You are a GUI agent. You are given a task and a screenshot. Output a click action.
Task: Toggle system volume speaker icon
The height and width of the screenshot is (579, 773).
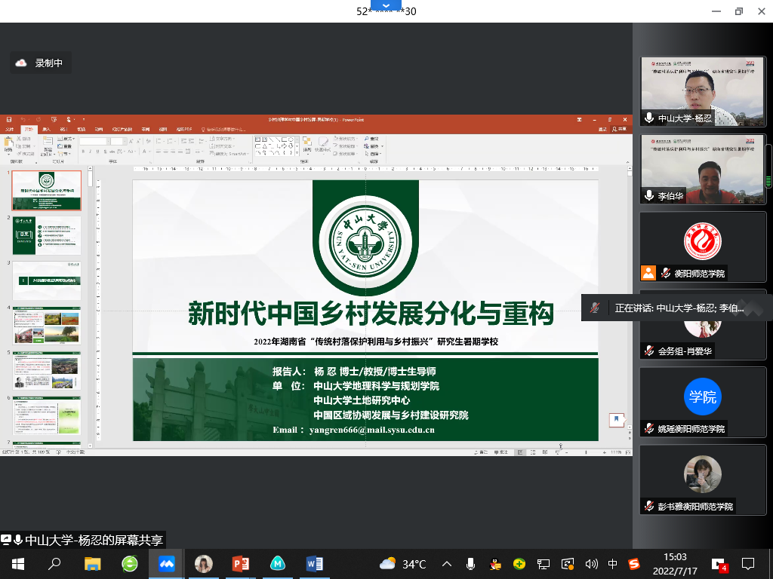pyautogui.click(x=591, y=564)
